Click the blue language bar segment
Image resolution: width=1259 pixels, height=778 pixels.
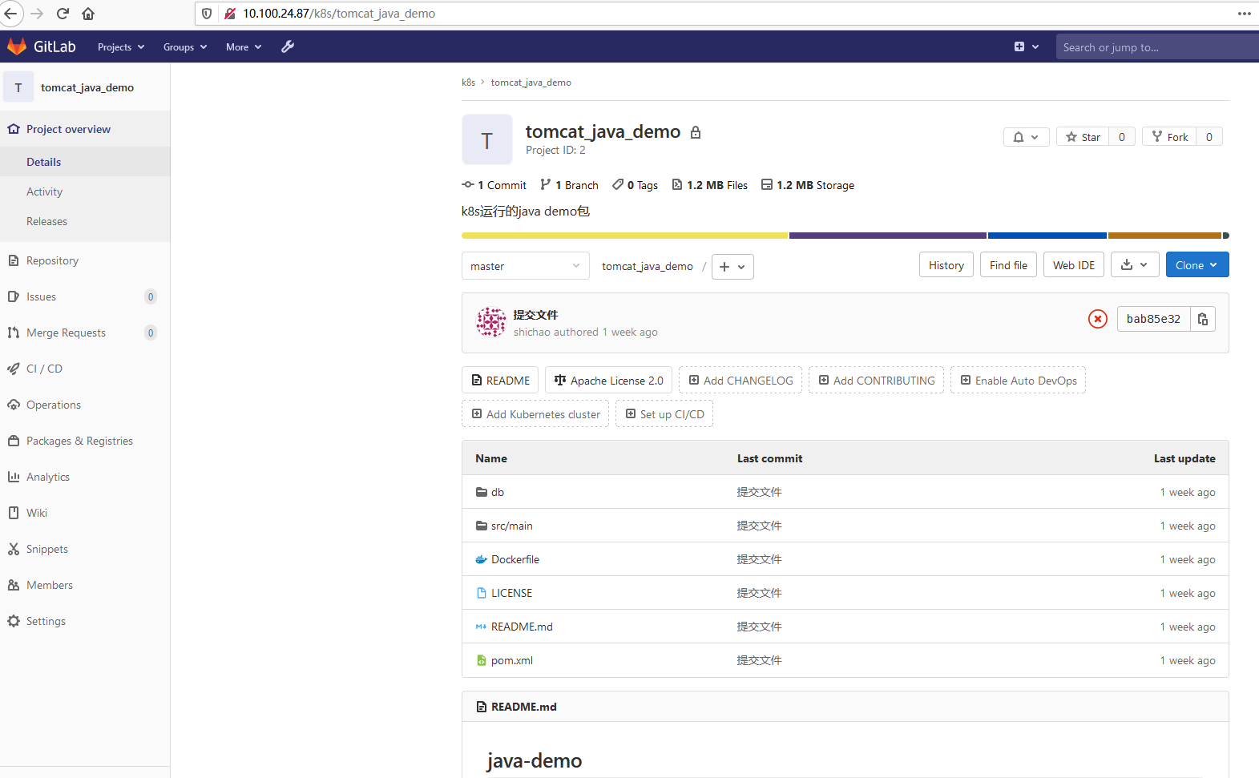1047,236
